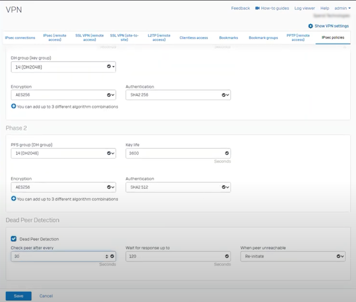
Task: Switch to the PPTP (remote access) tab
Action: pyautogui.click(x=298, y=38)
